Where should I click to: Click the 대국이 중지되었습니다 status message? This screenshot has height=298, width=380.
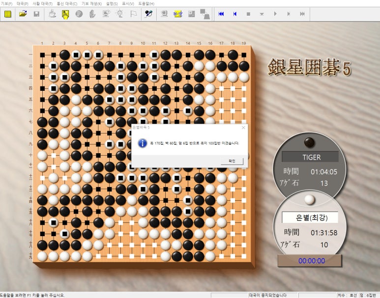point(268,296)
